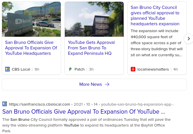Open search result title 'San Bruno Officials Give Approval To Expansion'

[84, 112]
